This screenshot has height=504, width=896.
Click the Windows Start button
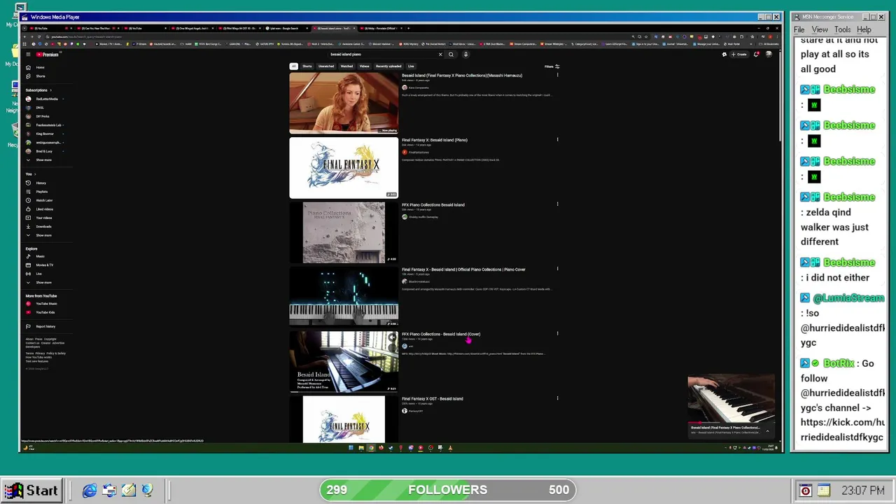click(x=32, y=491)
